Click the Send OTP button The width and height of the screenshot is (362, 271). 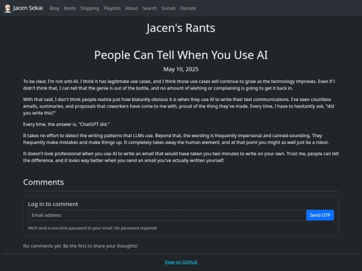click(x=320, y=215)
